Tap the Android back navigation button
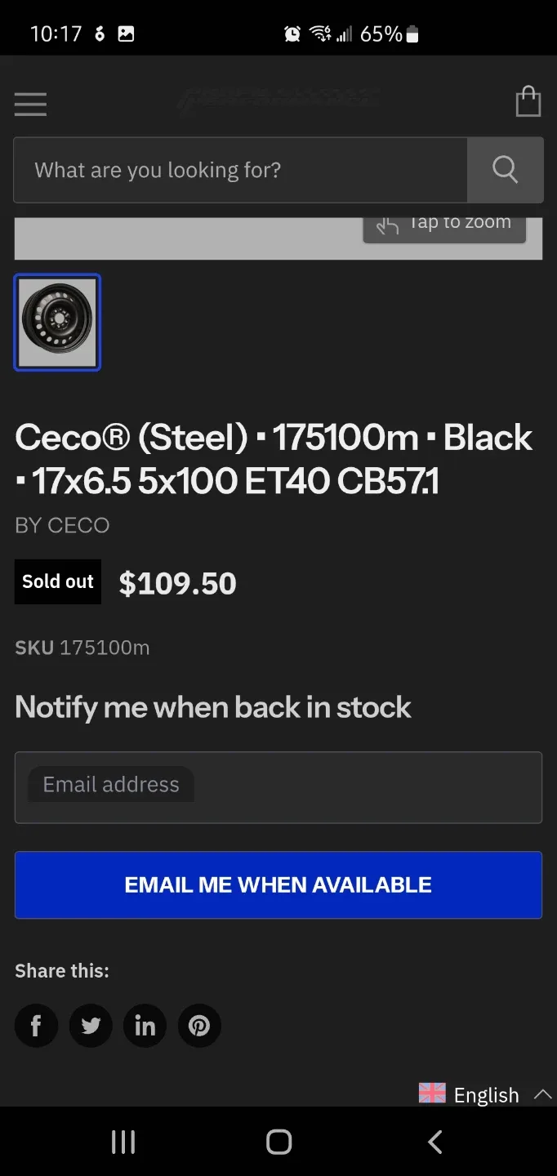 [x=434, y=1142]
